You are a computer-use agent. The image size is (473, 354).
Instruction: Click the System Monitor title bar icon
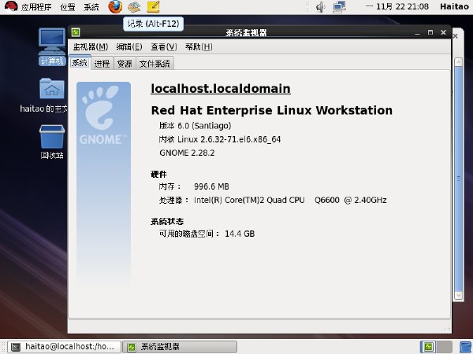[76, 32]
